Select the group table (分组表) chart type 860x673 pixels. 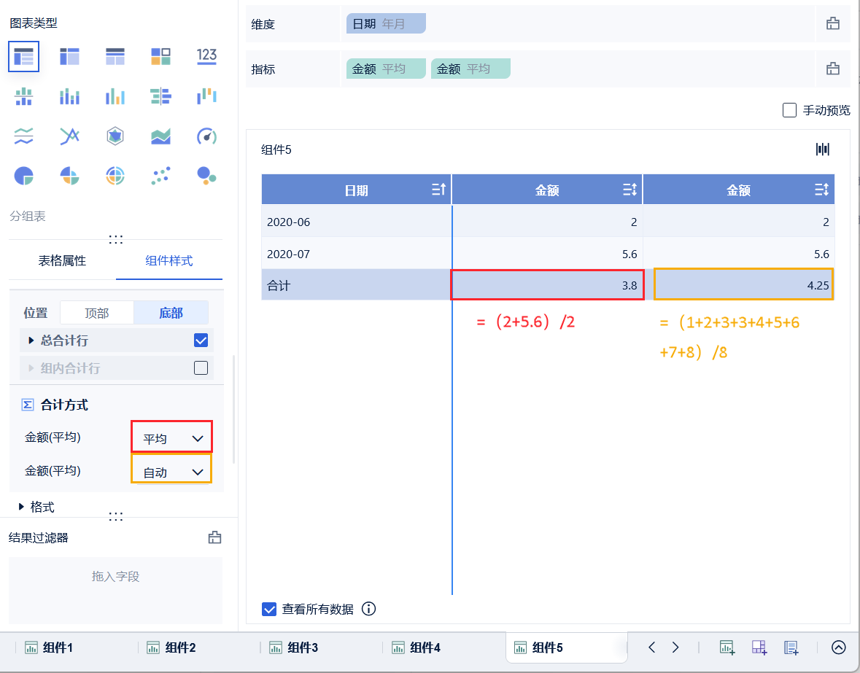point(23,56)
